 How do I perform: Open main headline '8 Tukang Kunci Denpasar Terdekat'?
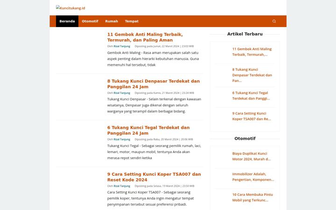pos(154,84)
